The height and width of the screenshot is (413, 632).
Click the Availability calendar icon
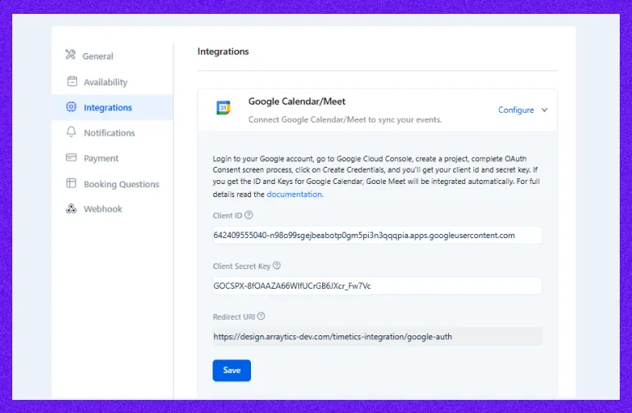[72, 81]
